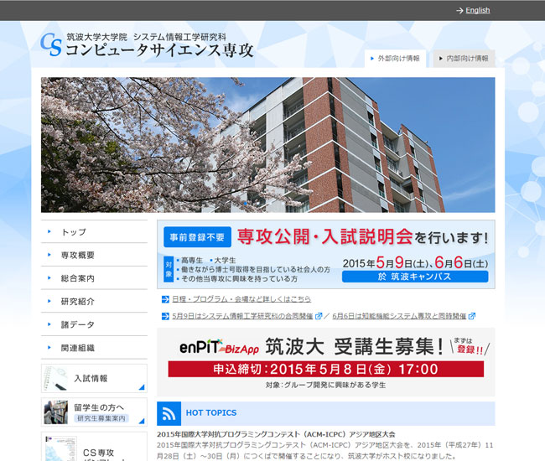The height and width of the screenshot is (461, 545).
Task: Click the cherry blossom building banner image
Action: (268, 144)
